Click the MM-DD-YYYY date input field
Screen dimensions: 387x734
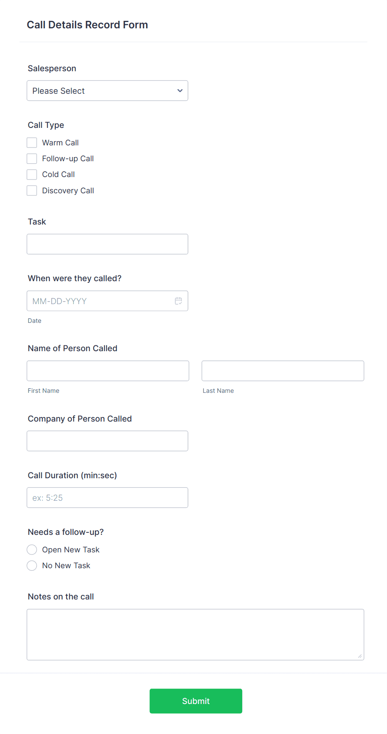click(x=100, y=300)
